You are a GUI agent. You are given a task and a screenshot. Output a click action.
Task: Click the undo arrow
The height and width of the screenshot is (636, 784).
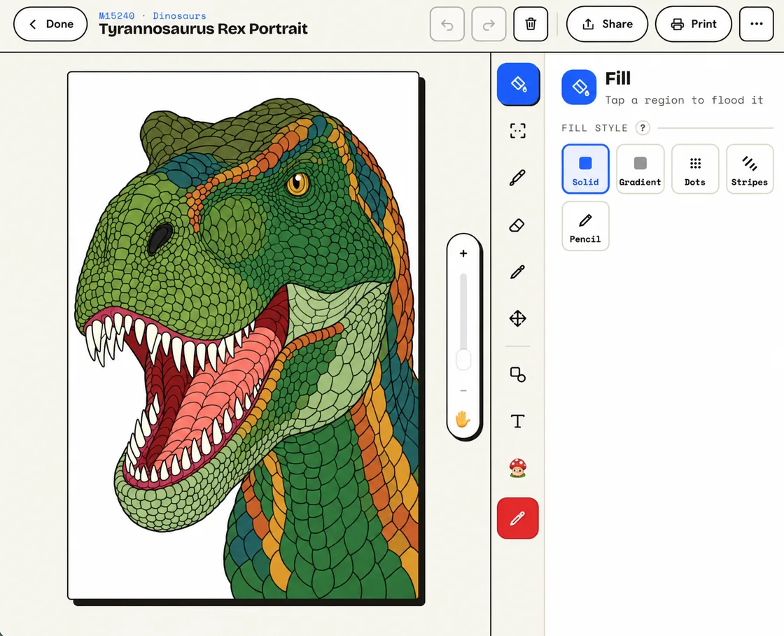pos(447,24)
